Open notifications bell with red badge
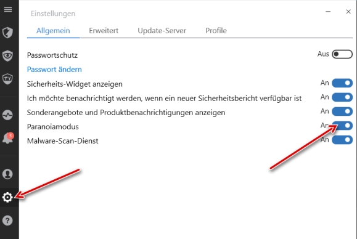This screenshot has width=357, height=239. 8,138
